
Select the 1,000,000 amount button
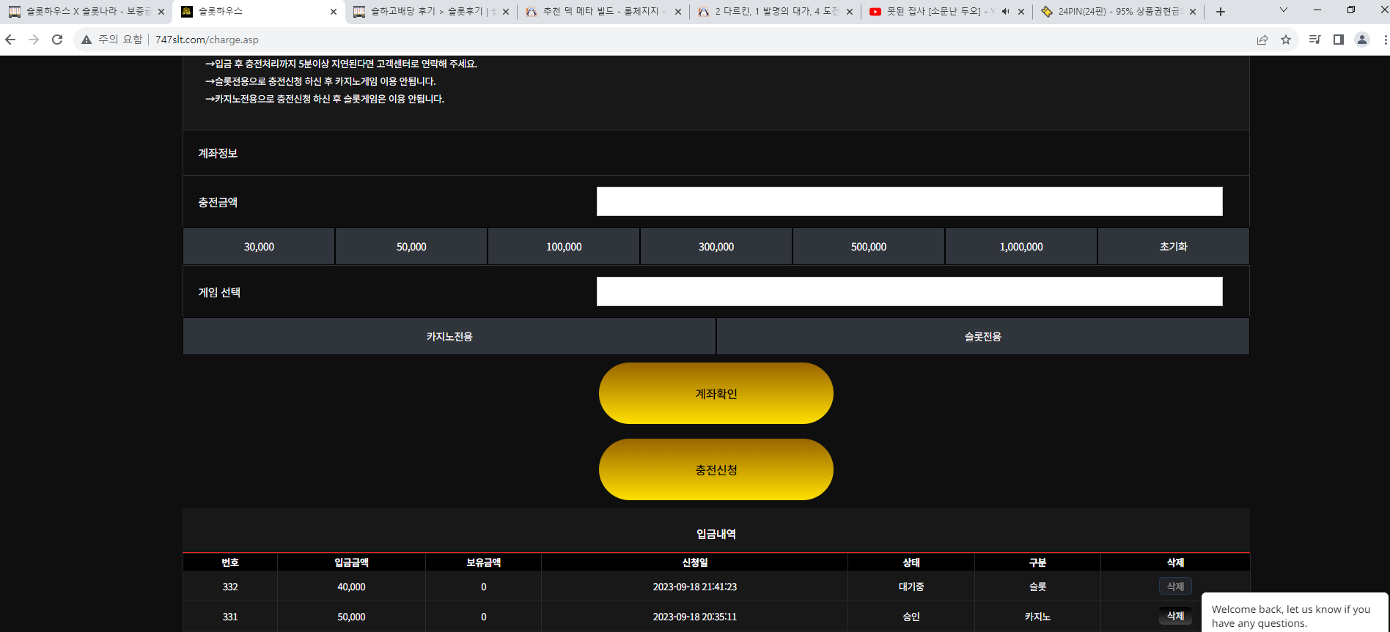1021,247
